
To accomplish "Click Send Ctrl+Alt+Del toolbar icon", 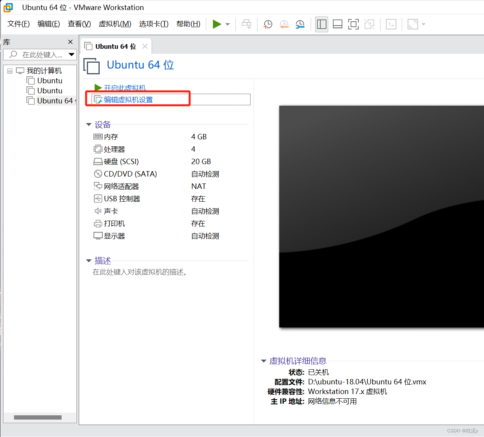I will coord(247,24).
